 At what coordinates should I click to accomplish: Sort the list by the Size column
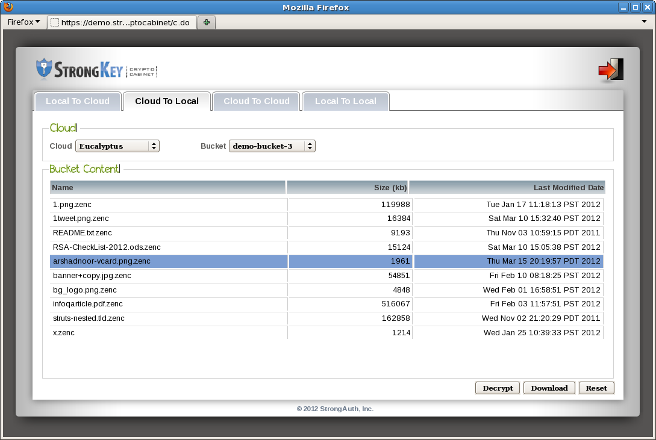coord(349,187)
